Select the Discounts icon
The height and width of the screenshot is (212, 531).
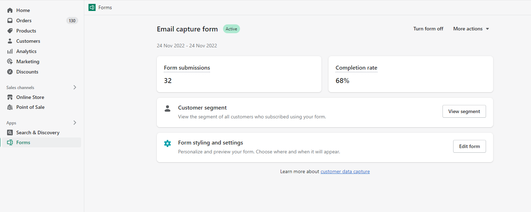pyautogui.click(x=10, y=71)
